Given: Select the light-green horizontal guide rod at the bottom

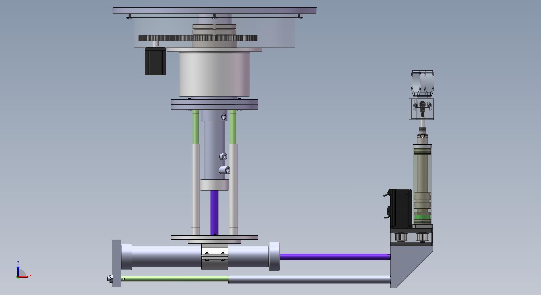Looking at the screenshot, I should tap(175, 279).
